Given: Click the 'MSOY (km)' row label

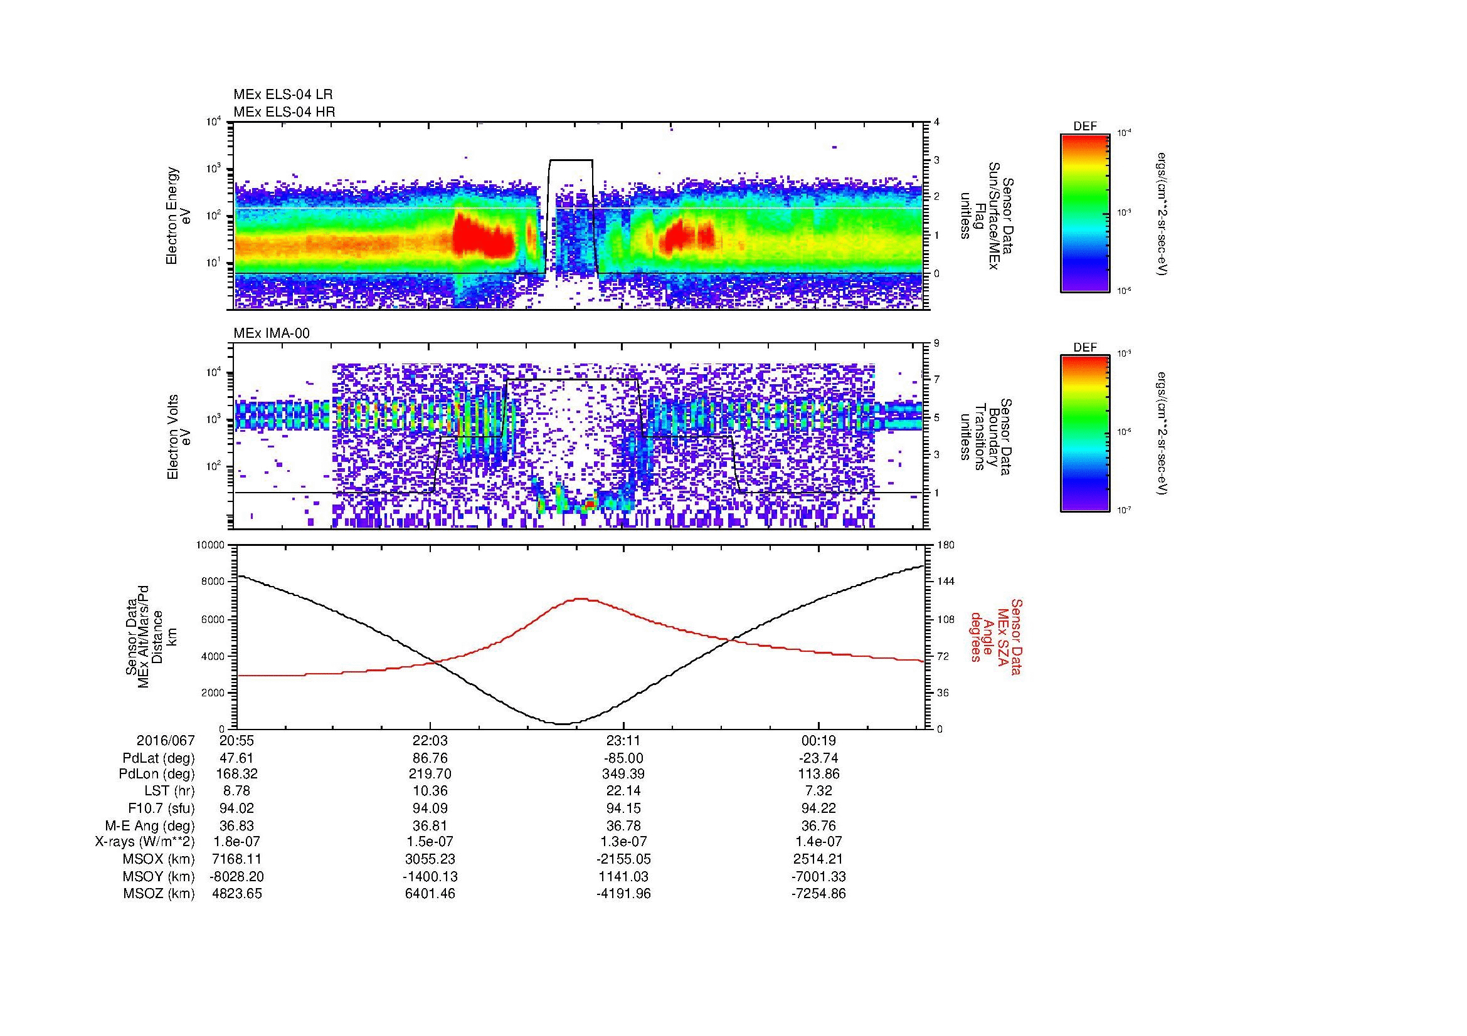Looking at the screenshot, I should pos(159,876).
